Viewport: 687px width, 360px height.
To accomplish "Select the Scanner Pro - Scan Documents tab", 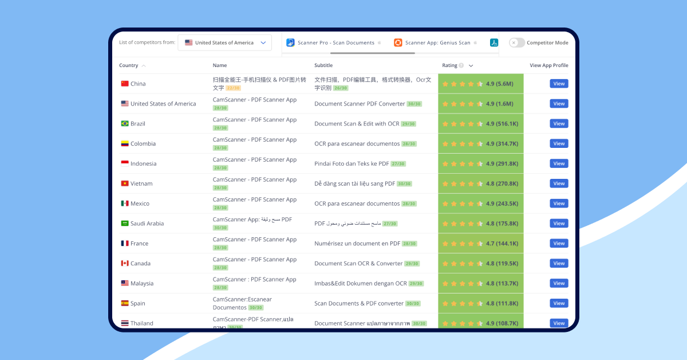I will (335, 42).
